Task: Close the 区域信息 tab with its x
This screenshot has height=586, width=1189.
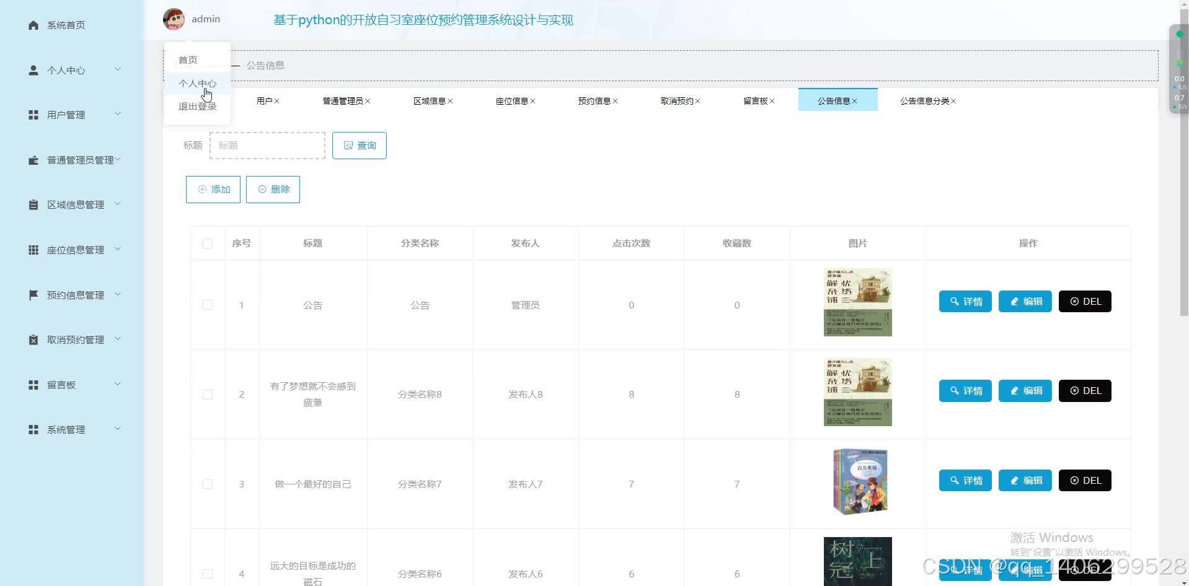Action: pos(450,101)
